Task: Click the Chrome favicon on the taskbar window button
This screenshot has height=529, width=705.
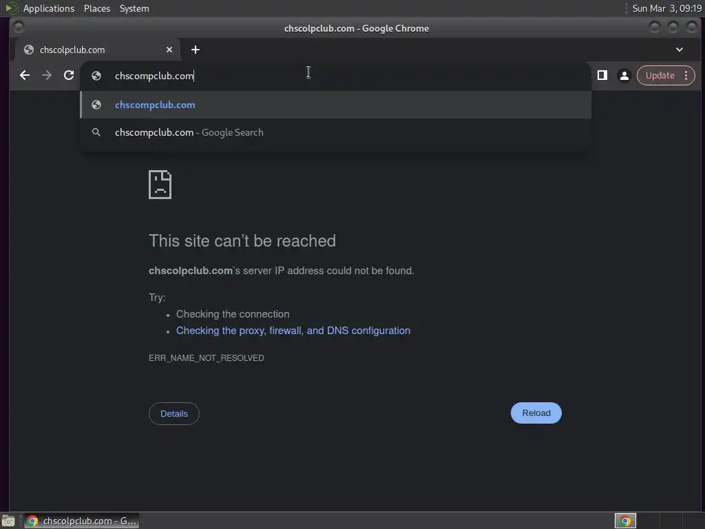Action: click(x=32, y=521)
